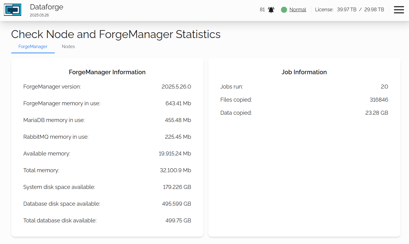Click the License usage text
This screenshot has height=244, width=409.
[349, 10]
